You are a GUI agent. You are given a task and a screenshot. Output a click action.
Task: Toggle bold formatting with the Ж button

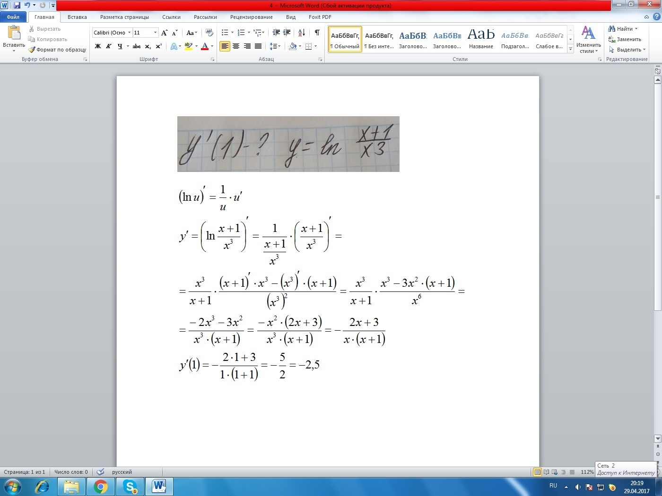98,46
